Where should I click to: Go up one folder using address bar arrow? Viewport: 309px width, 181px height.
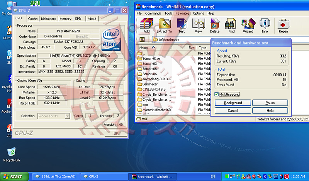[142, 40]
